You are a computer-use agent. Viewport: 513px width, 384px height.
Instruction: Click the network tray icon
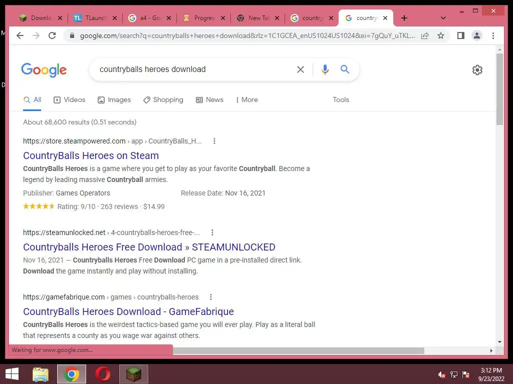[454, 374]
